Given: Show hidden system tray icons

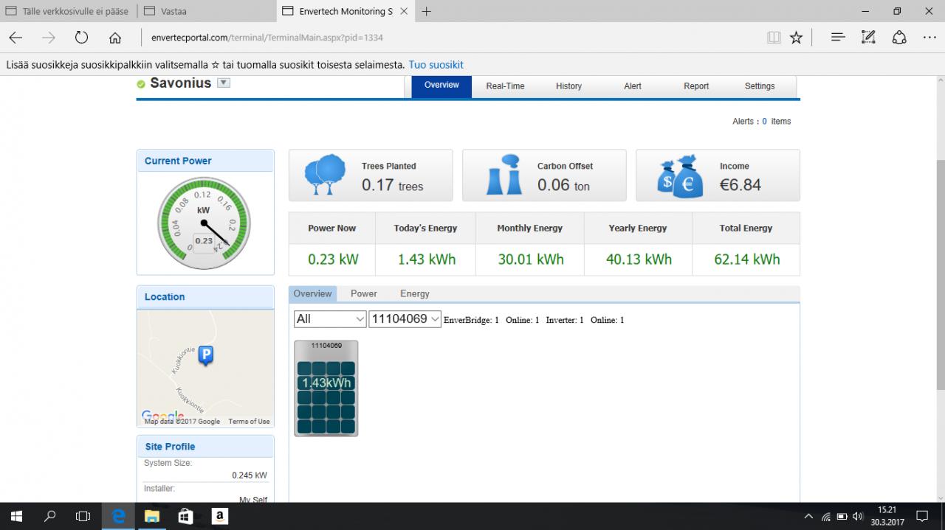Looking at the screenshot, I should (x=808, y=517).
